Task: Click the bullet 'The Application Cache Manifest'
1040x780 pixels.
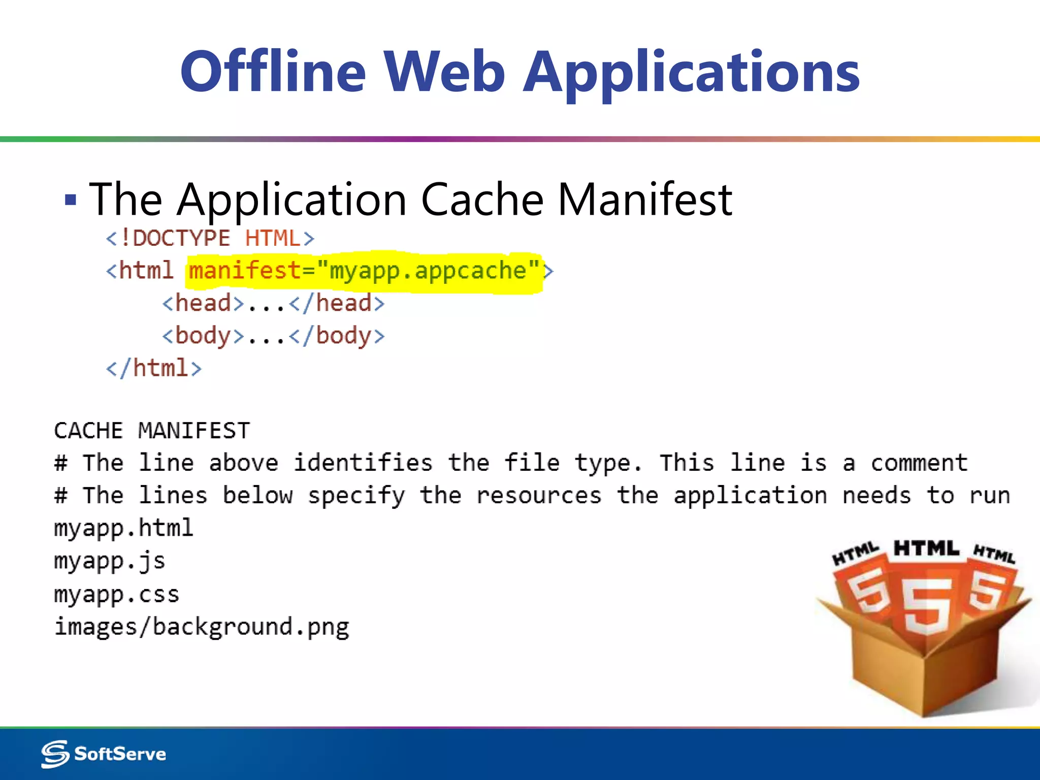Action: 410,200
